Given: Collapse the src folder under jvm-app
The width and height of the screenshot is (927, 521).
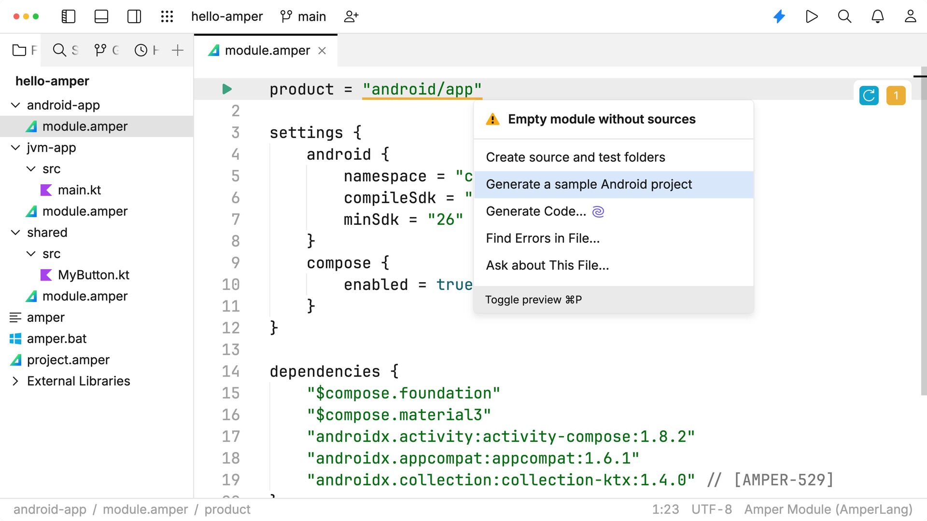Looking at the screenshot, I should tap(31, 169).
